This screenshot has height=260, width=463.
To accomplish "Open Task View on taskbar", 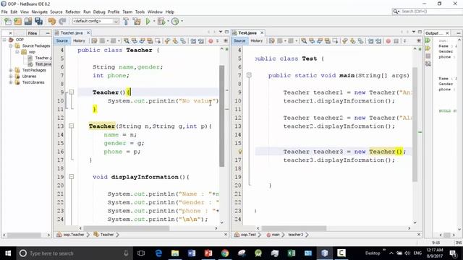I will (x=141, y=253).
